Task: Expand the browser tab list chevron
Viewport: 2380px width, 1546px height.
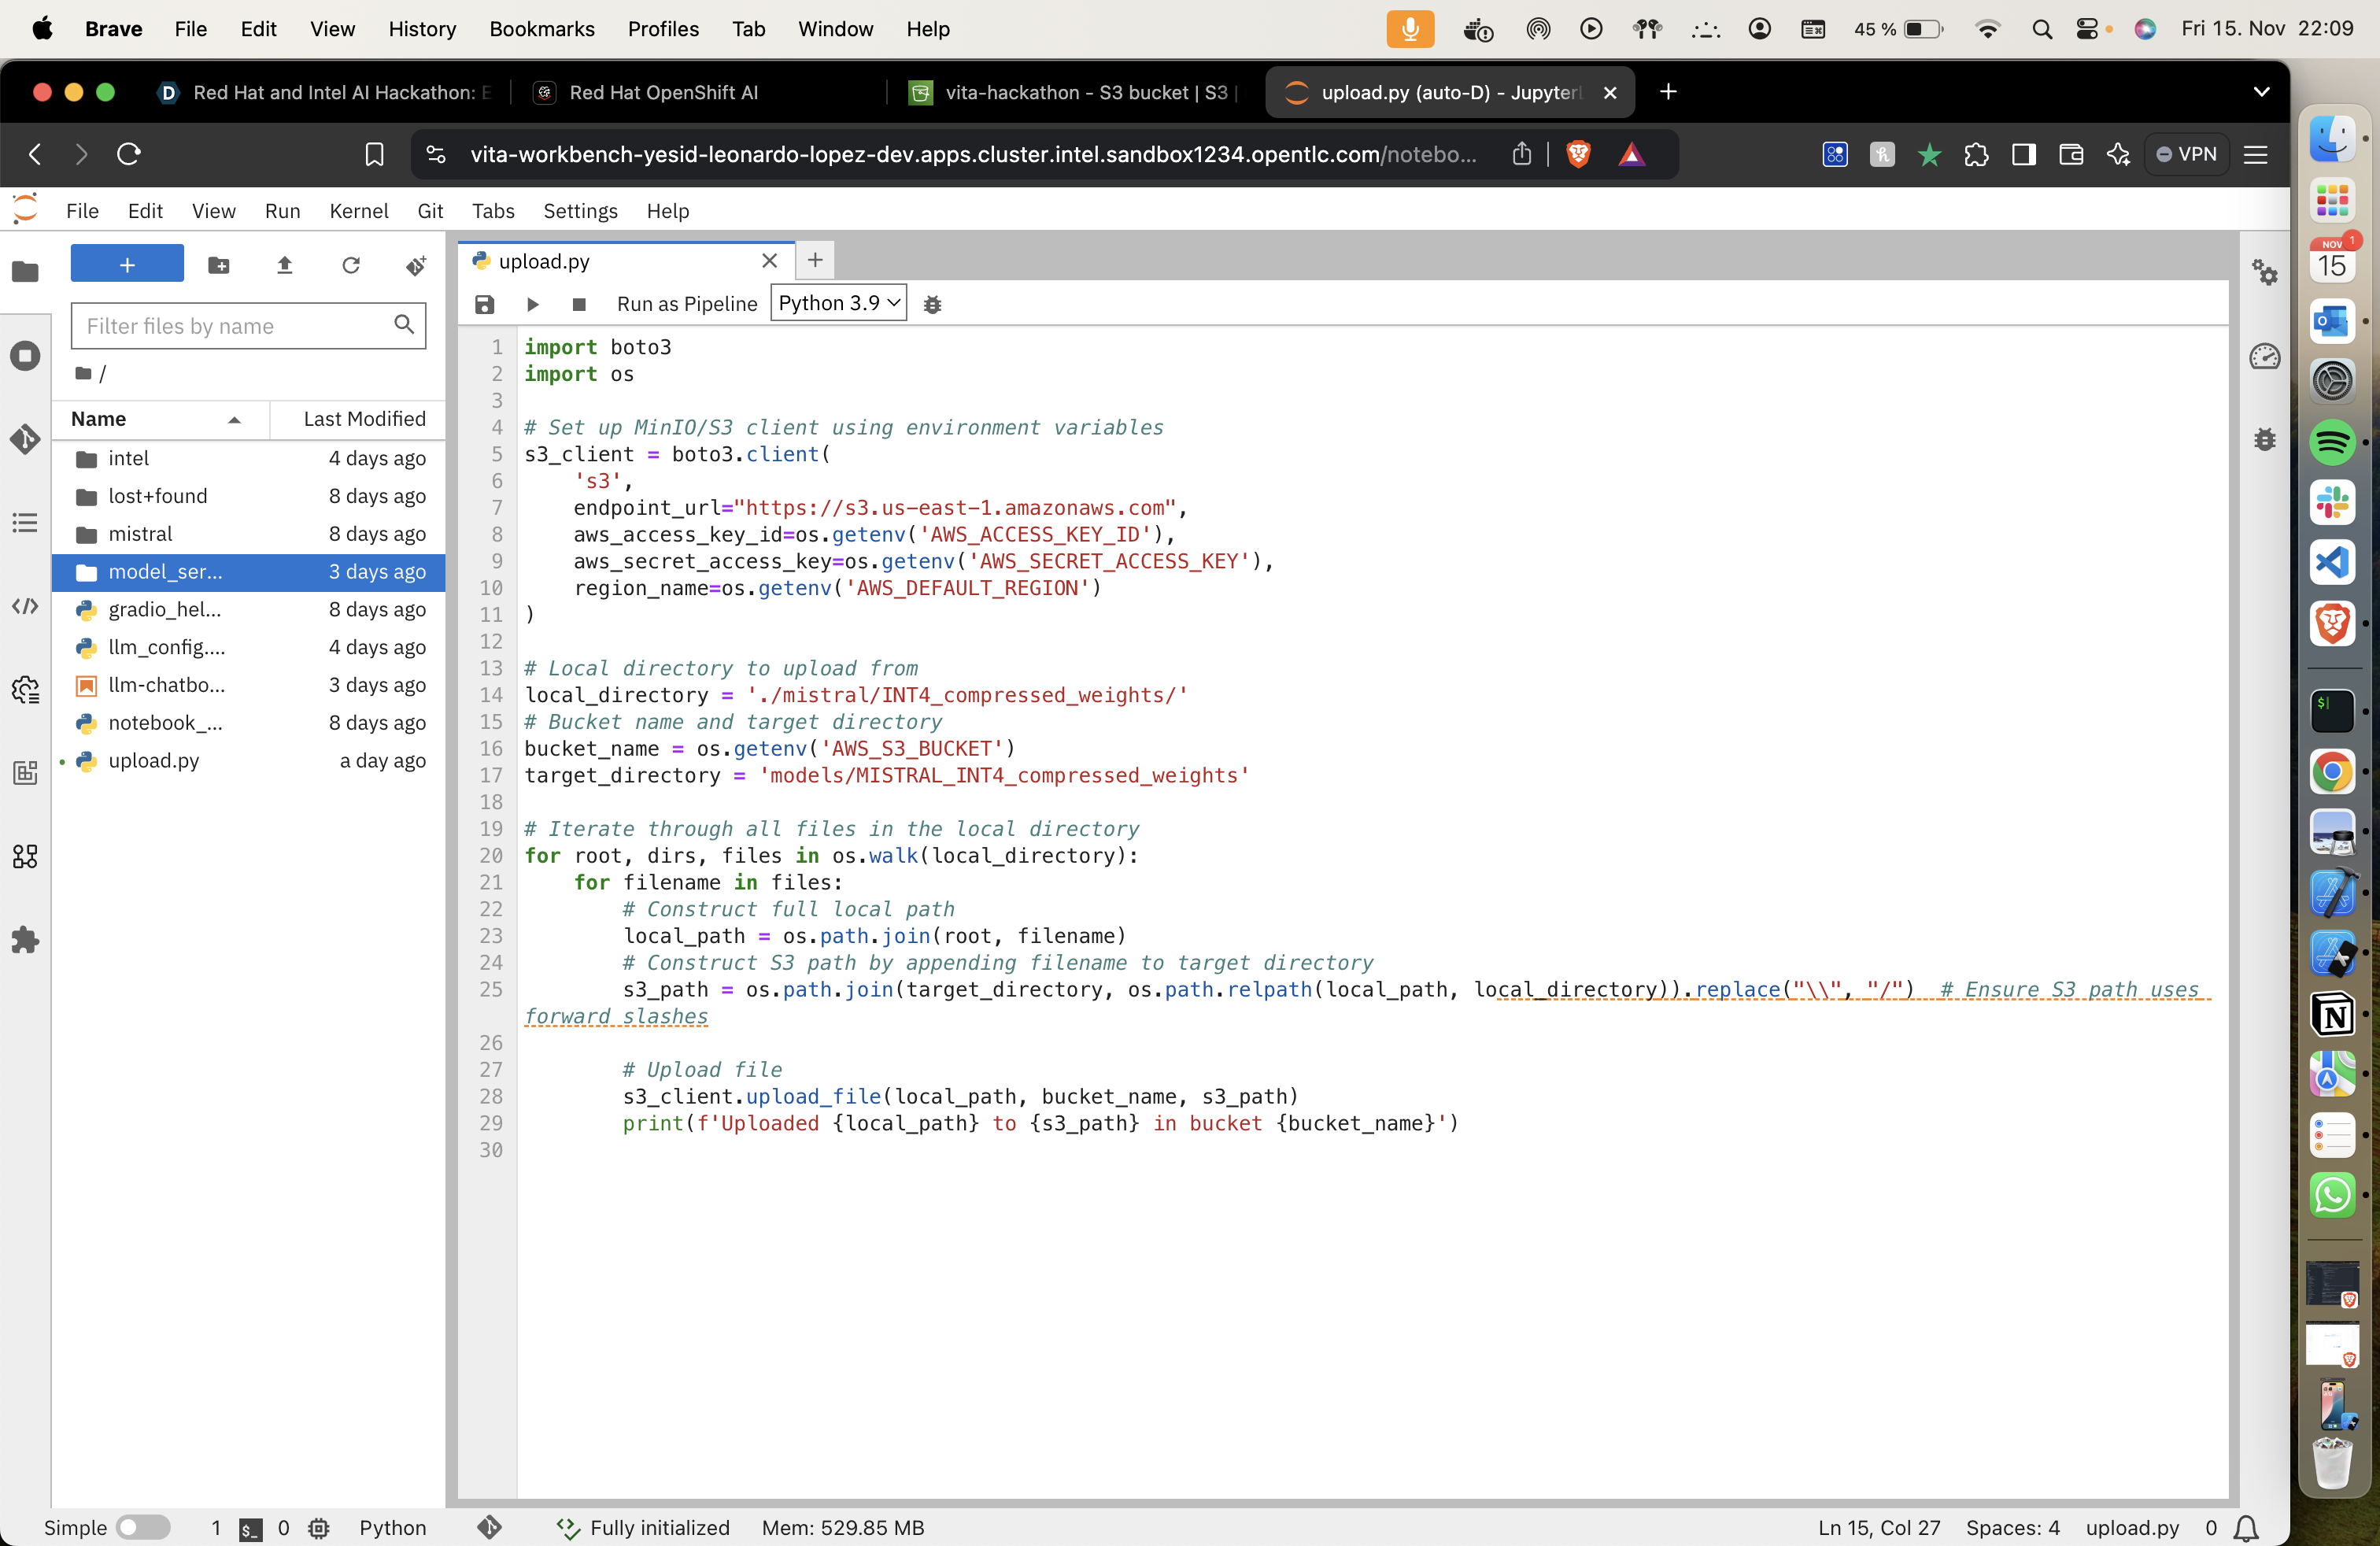Action: [x=2261, y=92]
